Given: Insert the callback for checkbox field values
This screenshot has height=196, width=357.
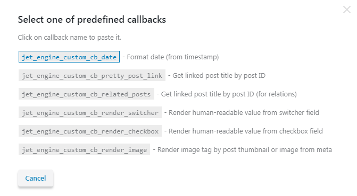Looking at the screenshot, I should 90,131.
